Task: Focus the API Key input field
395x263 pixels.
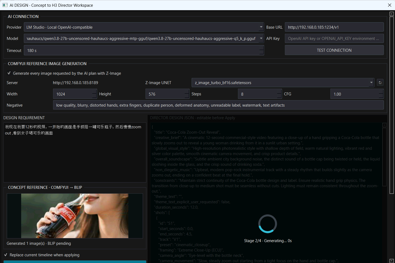Action: point(334,38)
